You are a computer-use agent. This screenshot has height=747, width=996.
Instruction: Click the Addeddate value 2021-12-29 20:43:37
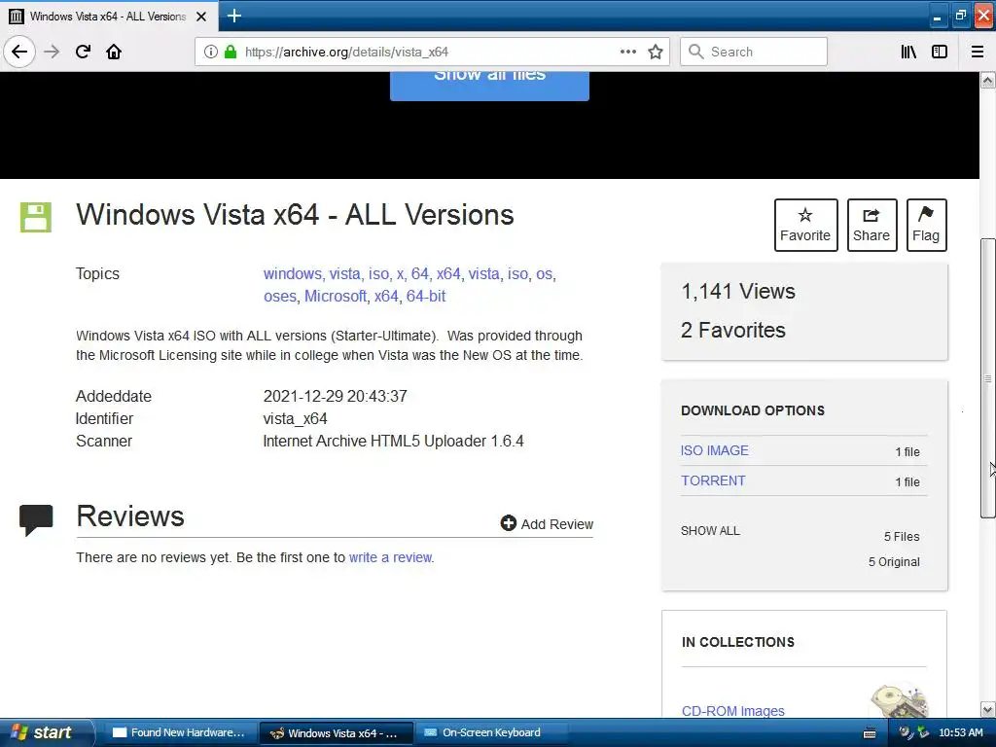tap(335, 397)
